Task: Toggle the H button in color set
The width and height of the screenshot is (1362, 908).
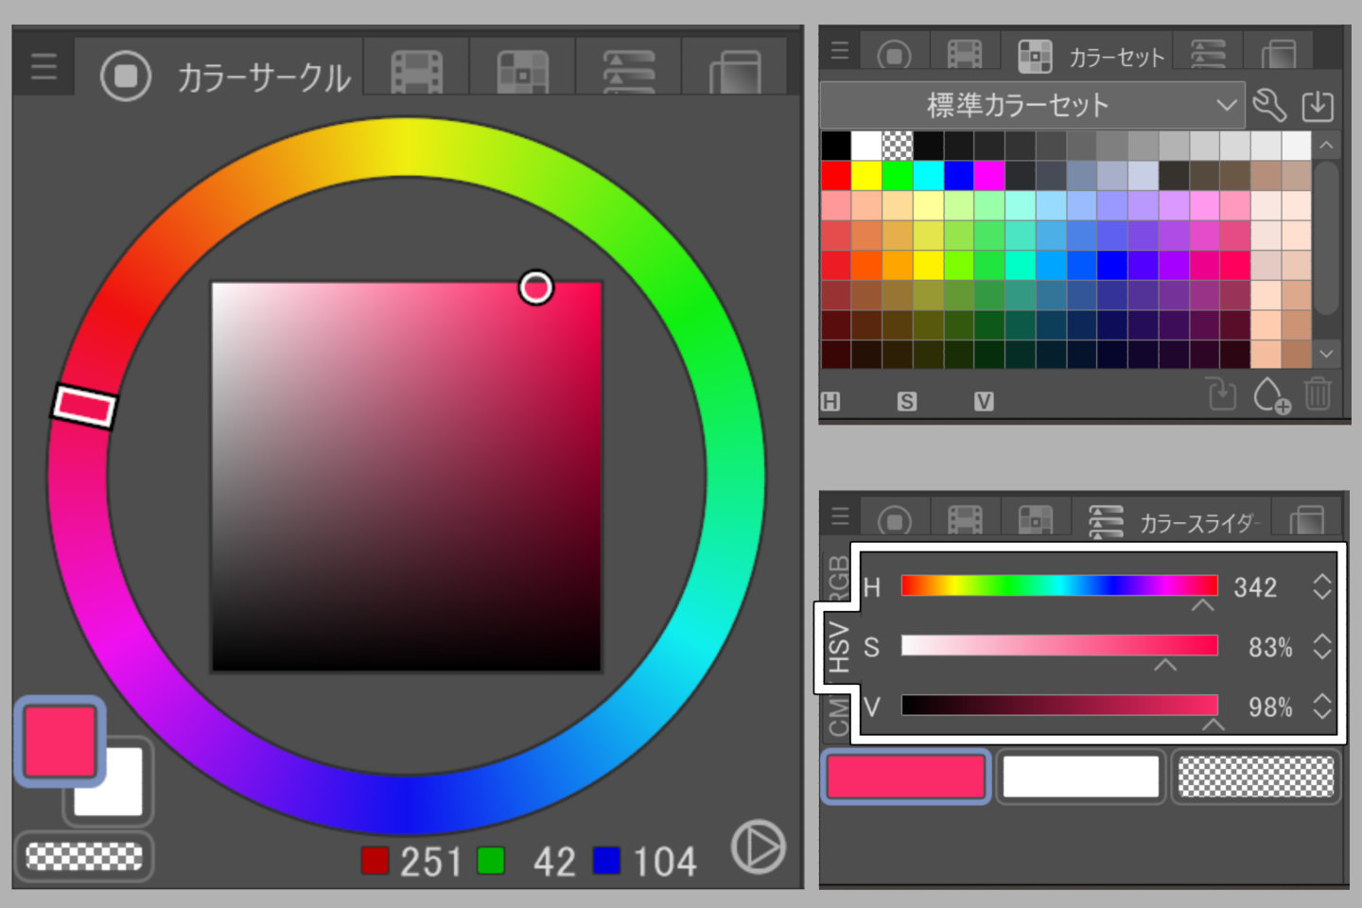Action: click(830, 402)
